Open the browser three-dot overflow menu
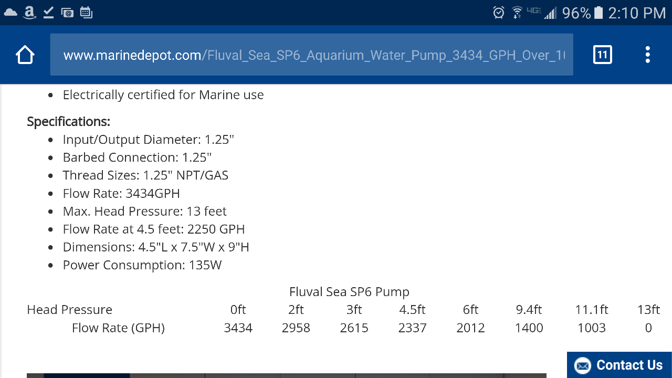The width and height of the screenshot is (672, 378). pyautogui.click(x=647, y=55)
